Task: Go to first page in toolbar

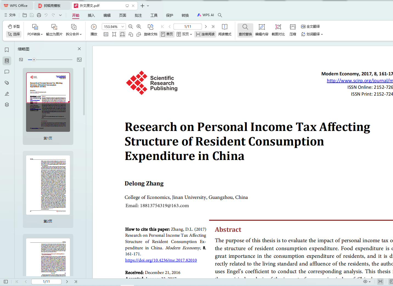Action: (x=162, y=27)
